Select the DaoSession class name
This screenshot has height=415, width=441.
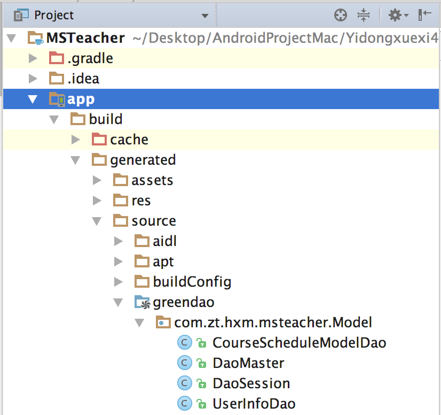pos(251,383)
